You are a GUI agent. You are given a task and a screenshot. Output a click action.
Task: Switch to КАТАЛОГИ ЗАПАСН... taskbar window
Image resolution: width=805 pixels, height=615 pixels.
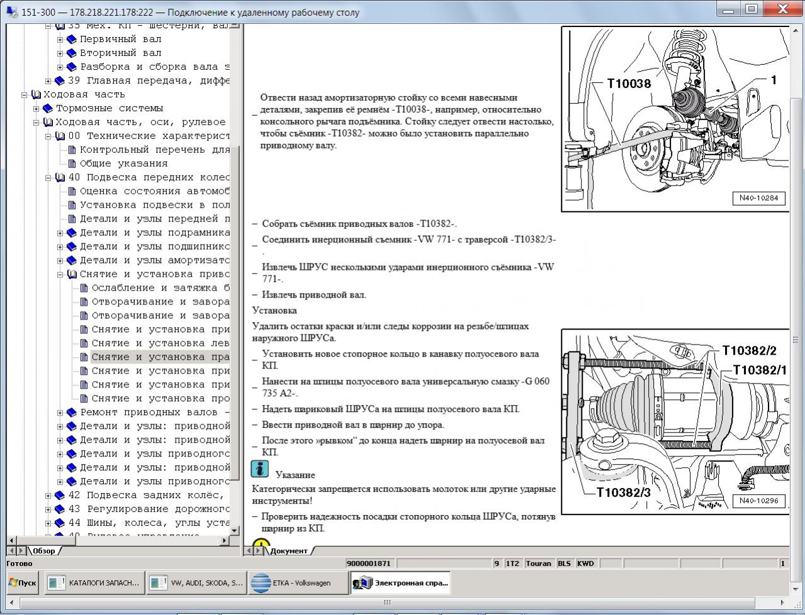coord(94,583)
